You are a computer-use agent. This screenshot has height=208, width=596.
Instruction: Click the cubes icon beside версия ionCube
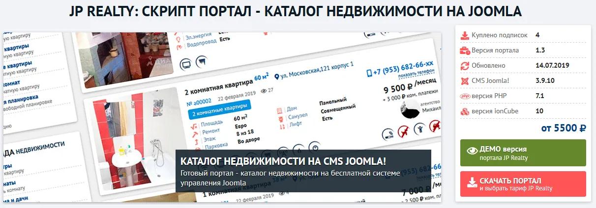tap(465, 111)
